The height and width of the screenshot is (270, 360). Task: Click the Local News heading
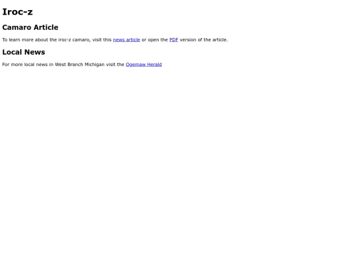click(x=23, y=52)
